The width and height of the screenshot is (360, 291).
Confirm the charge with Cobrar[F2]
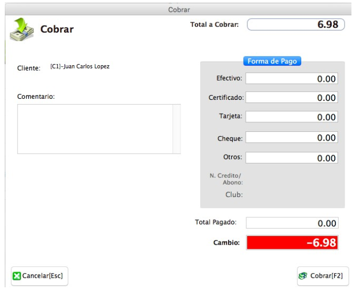click(323, 276)
